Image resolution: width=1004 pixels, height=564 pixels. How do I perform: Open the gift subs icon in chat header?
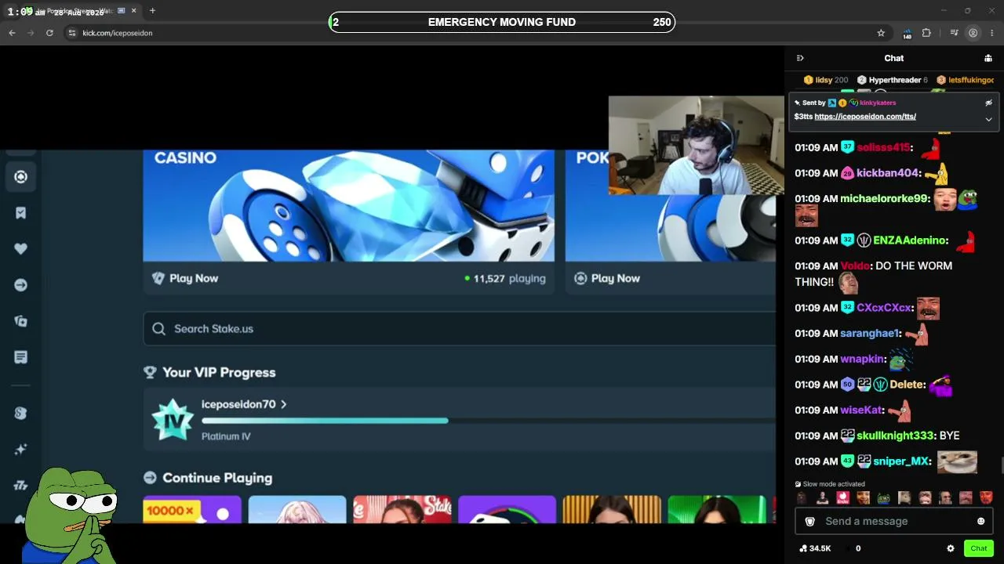(x=988, y=58)
